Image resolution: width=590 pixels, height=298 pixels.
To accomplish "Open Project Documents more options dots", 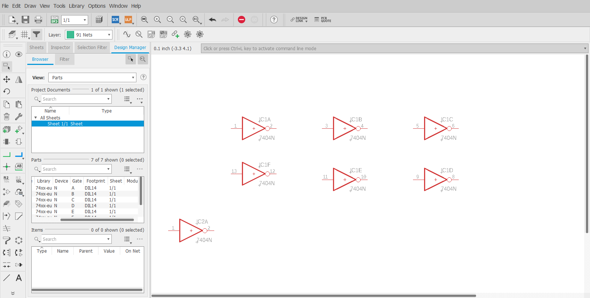I will click(x=140, y=99).
